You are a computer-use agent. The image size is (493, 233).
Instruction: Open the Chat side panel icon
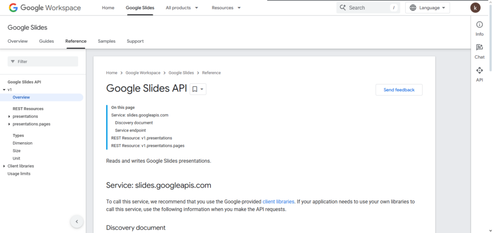pos(480,48)
